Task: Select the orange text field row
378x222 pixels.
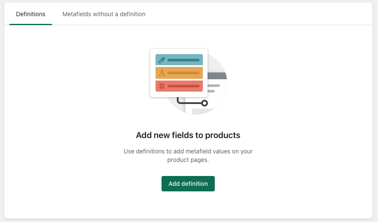Action: click(179, 73)
